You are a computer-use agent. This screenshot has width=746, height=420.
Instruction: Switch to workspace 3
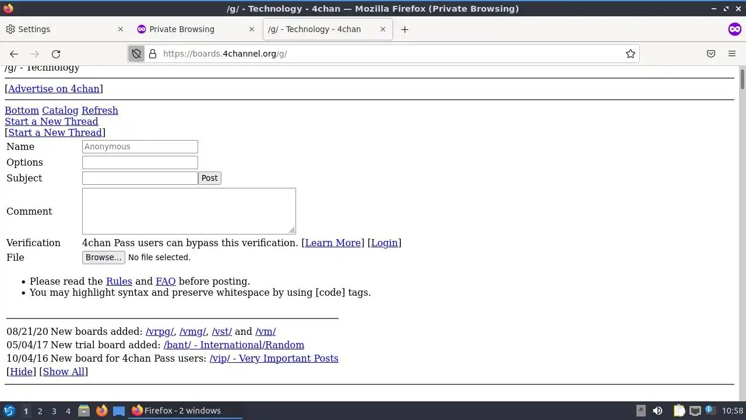point(54,411)
